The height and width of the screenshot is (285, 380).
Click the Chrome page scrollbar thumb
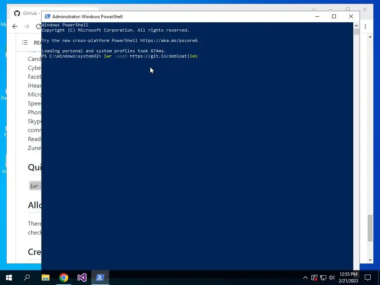coord(370,228)
